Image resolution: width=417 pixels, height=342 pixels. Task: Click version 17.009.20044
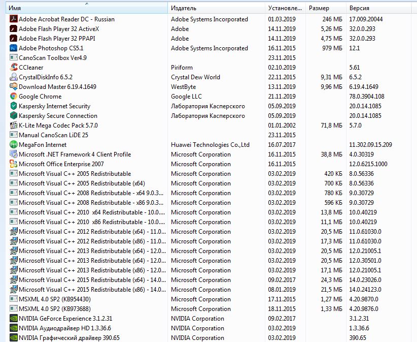pyautogui.click(x=366, y=19)
